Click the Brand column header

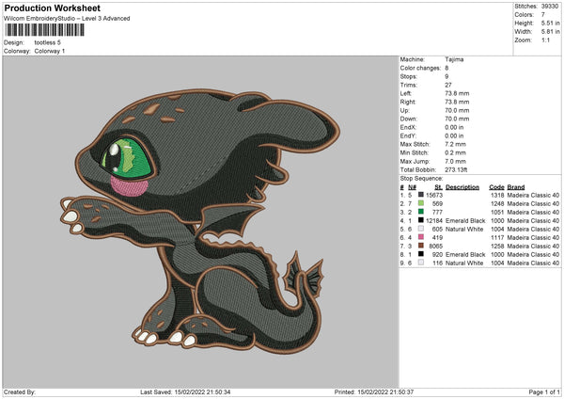pyautogui.click(x=516, y=187)
